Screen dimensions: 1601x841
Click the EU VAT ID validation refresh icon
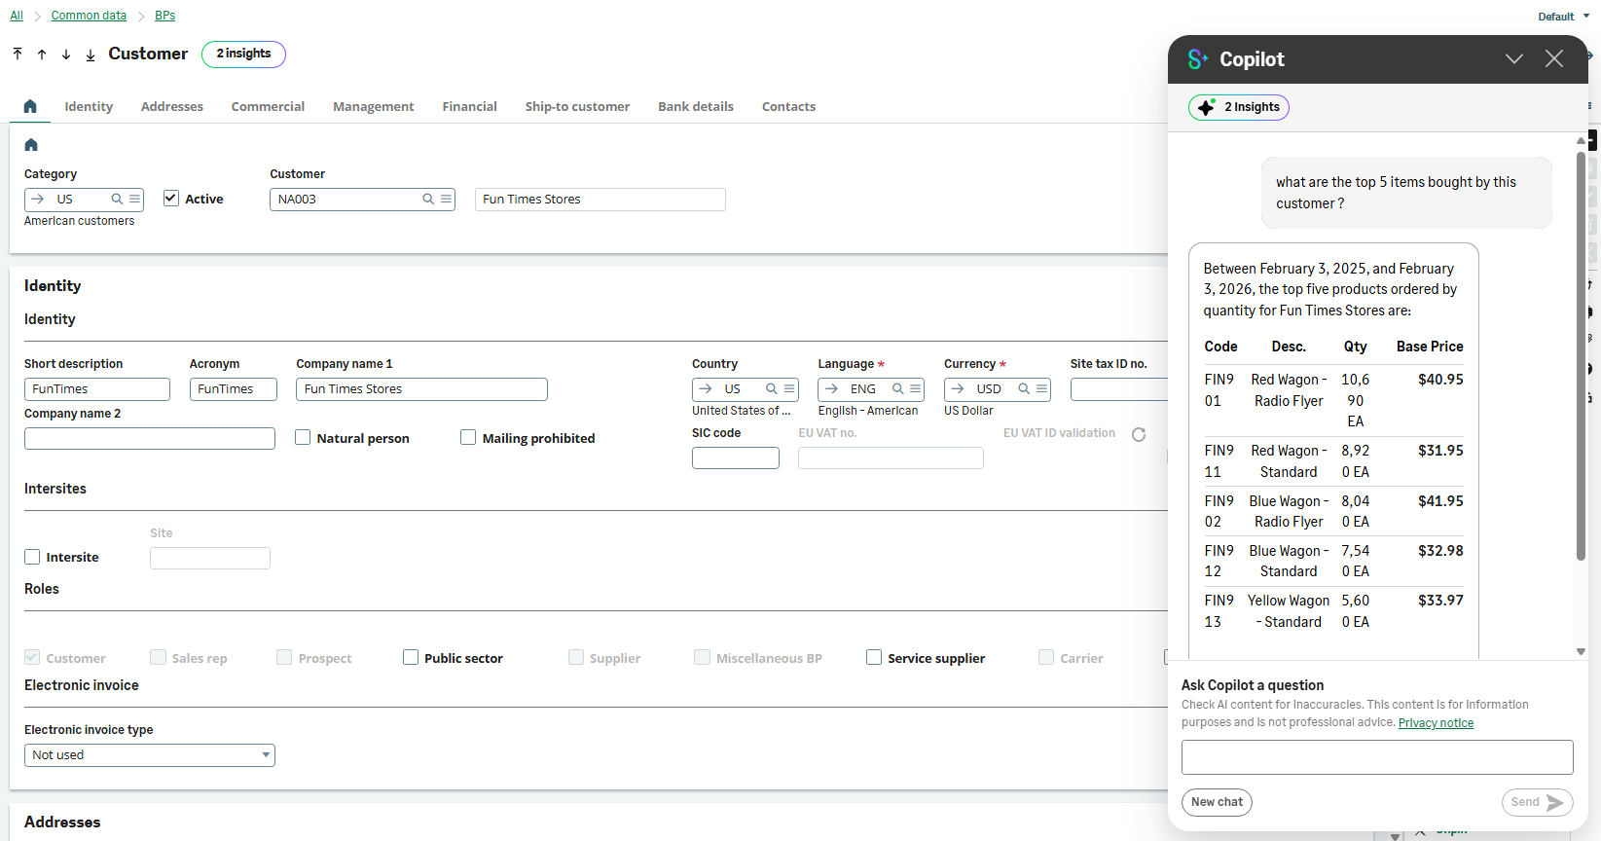1139,434
